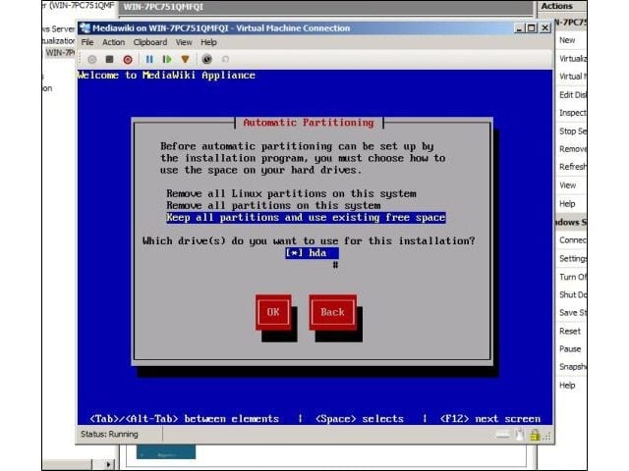Click Inspect Disk in the Actions pane
629x471 pixels.
tap(572, 113)
